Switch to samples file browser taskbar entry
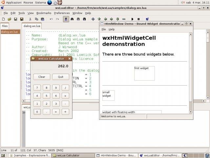The height and width of the screenshot is (158, 210). click(x=30, y=155)
